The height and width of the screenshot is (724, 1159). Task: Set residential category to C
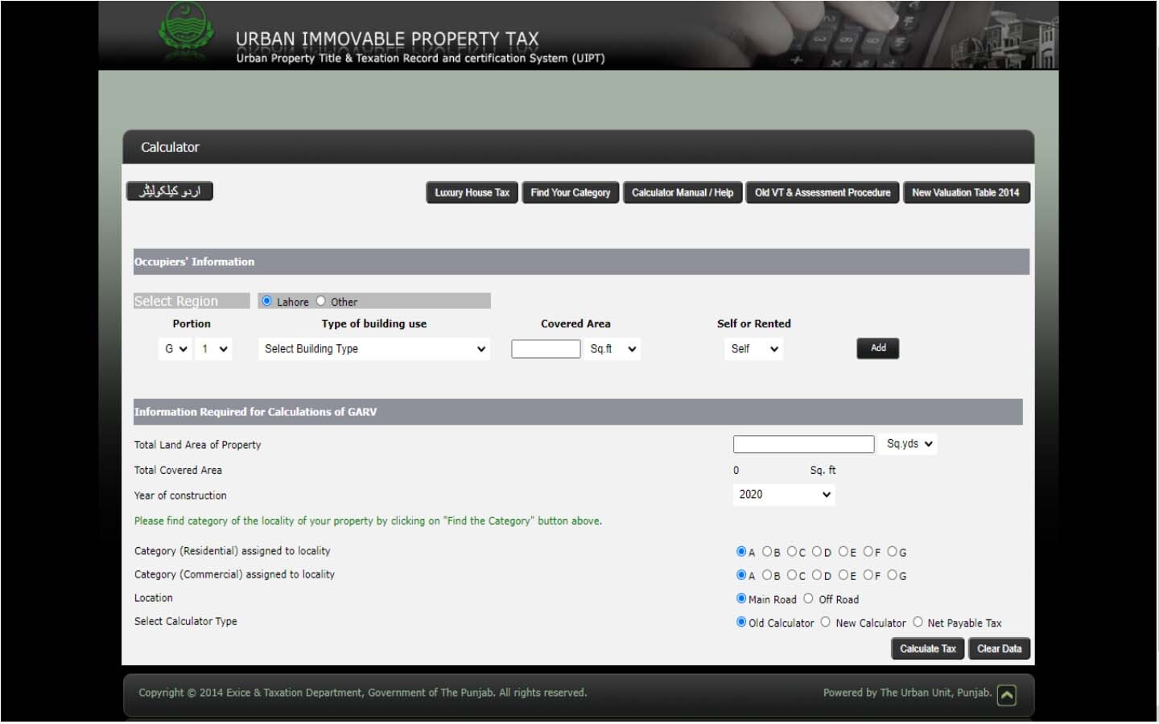pyautogui.click(x=792, y=552)
